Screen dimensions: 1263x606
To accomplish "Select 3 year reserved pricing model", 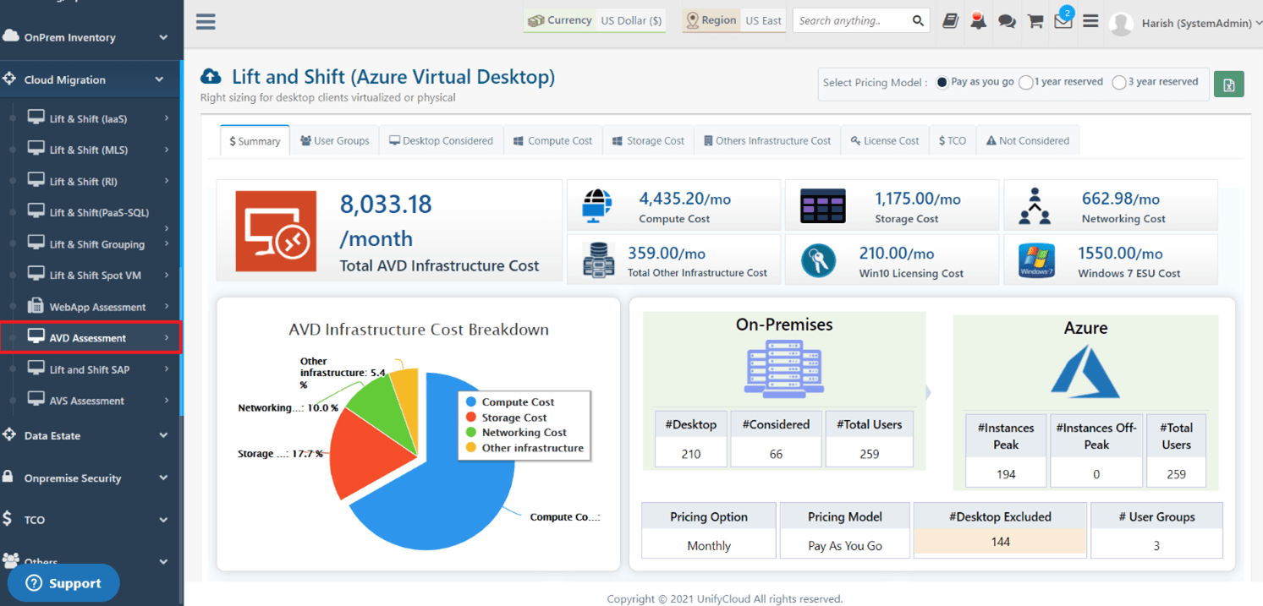I will point(1119,83).
